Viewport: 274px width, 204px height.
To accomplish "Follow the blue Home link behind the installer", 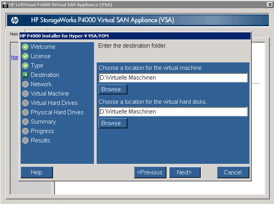I will click(15, 57).
